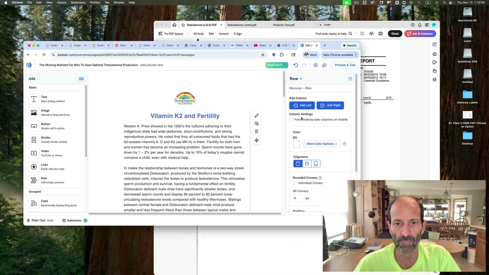Click the edit pencil icon beside the row
Viewport: 489px width, 275px height.
pyautogui.click(x=257, y=116)
